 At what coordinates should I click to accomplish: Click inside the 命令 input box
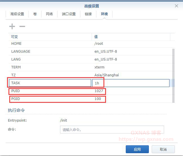pyautogui.click(x=112, y=130)
